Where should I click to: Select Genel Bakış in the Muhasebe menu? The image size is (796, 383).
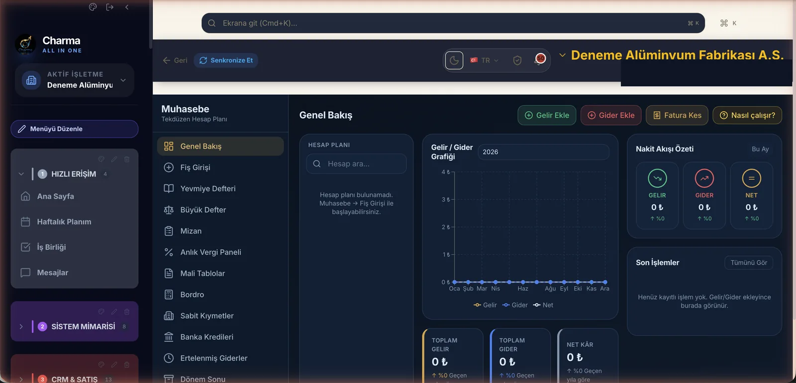pyautogui.click(x=220, y=146)
